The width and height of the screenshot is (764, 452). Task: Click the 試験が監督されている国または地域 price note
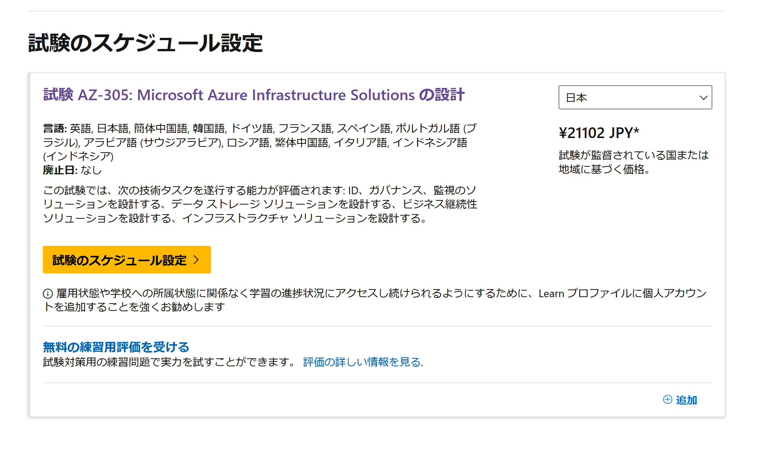[634, 162]
